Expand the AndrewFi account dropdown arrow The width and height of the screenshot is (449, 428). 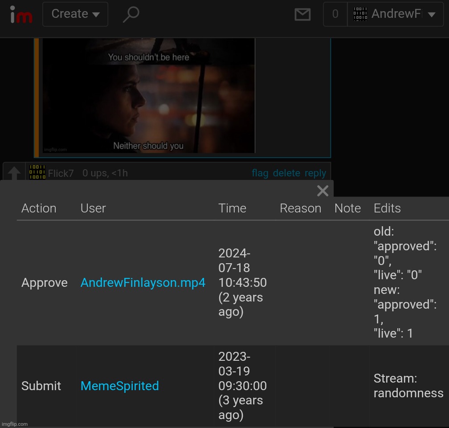(x=432, y=14)
